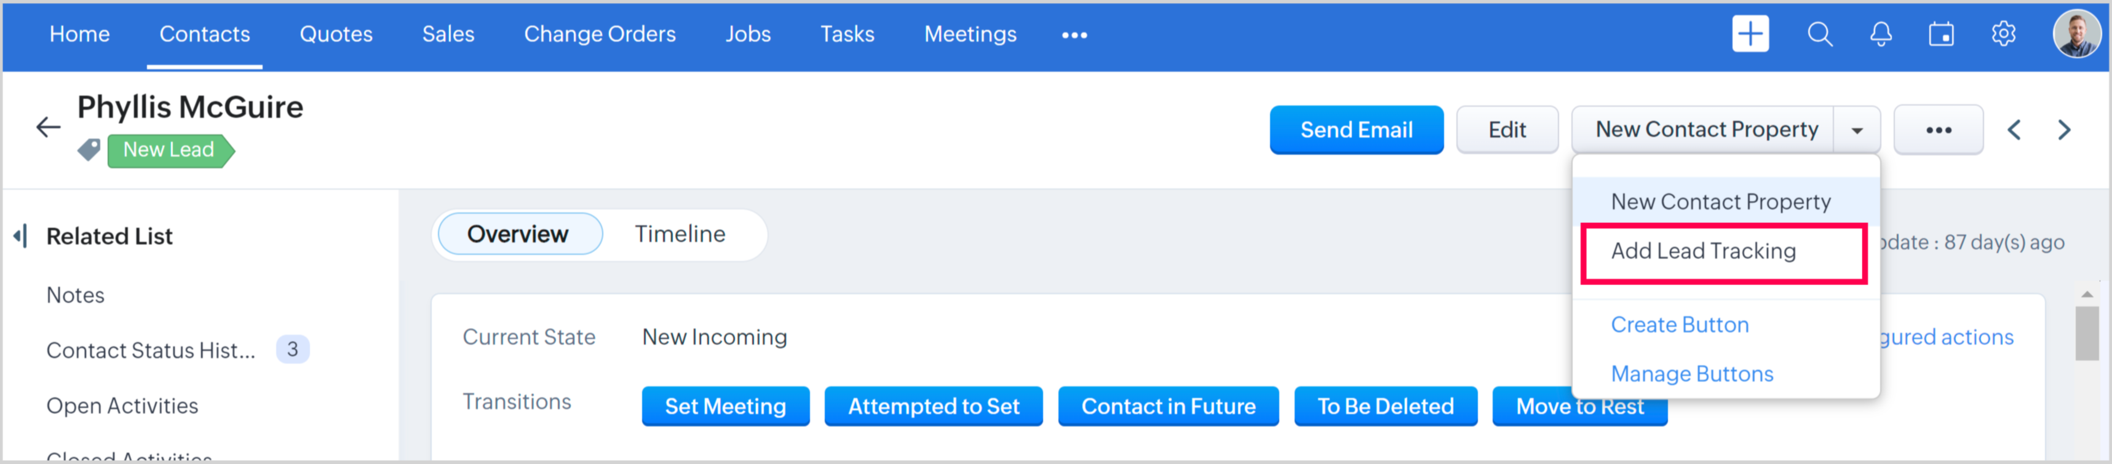
Task: Open the settings gear icon
Action: click(2003, 34)
